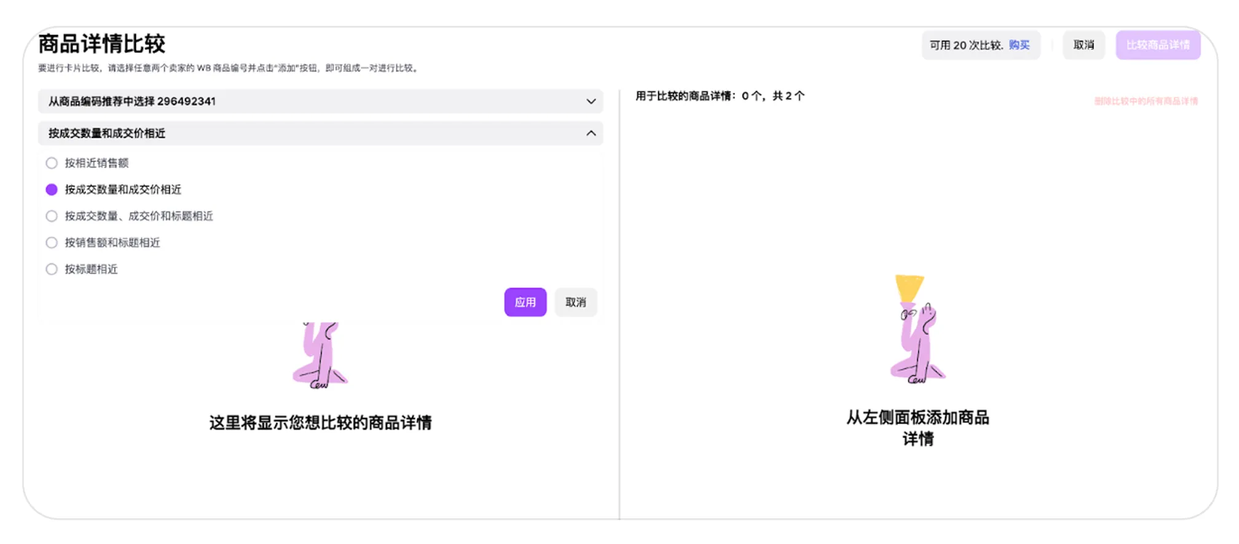Click the 比较商品详情 button

click(x=1158, y=45)
